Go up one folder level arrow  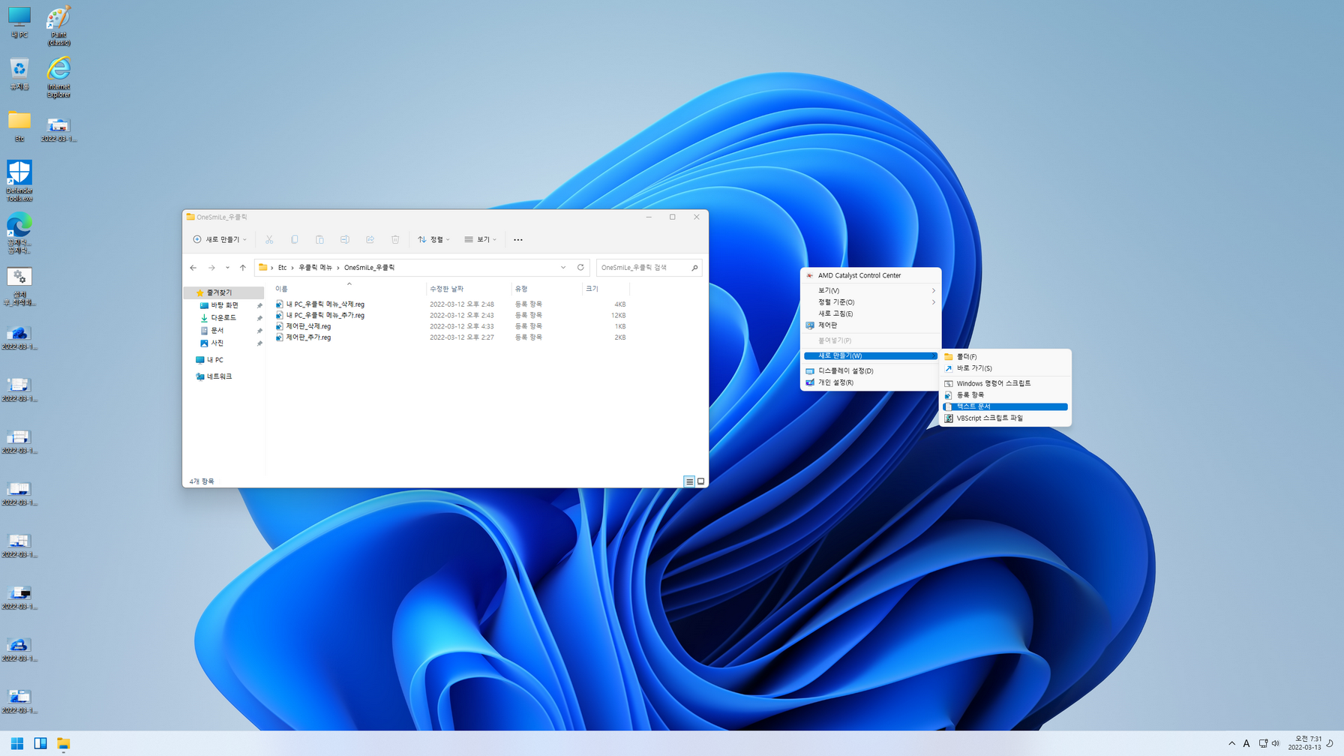pos(243,267)
